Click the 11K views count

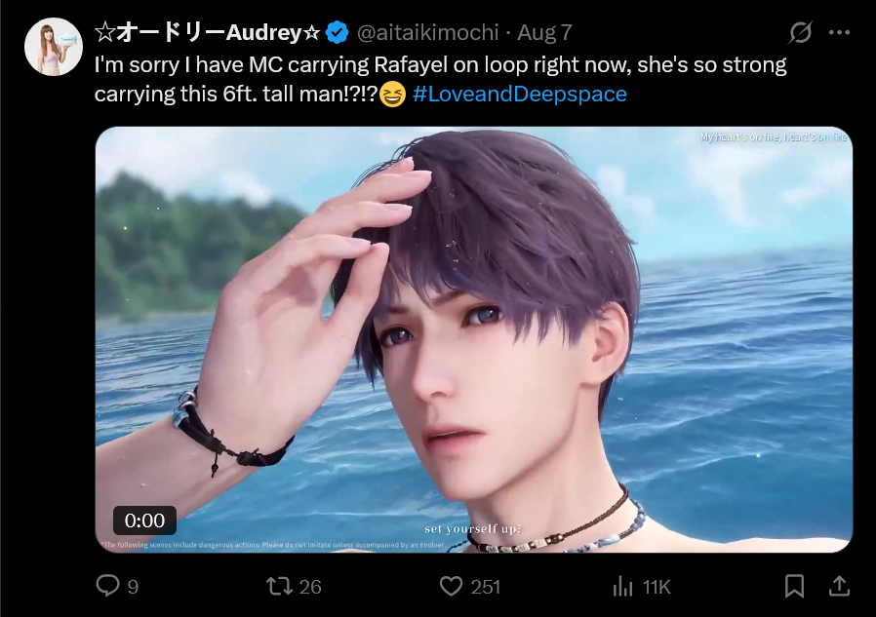coord(657,587)
